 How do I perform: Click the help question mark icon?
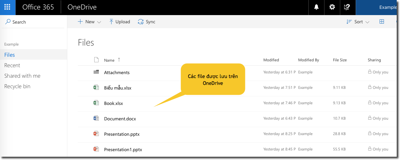click(x=347, y=7)
